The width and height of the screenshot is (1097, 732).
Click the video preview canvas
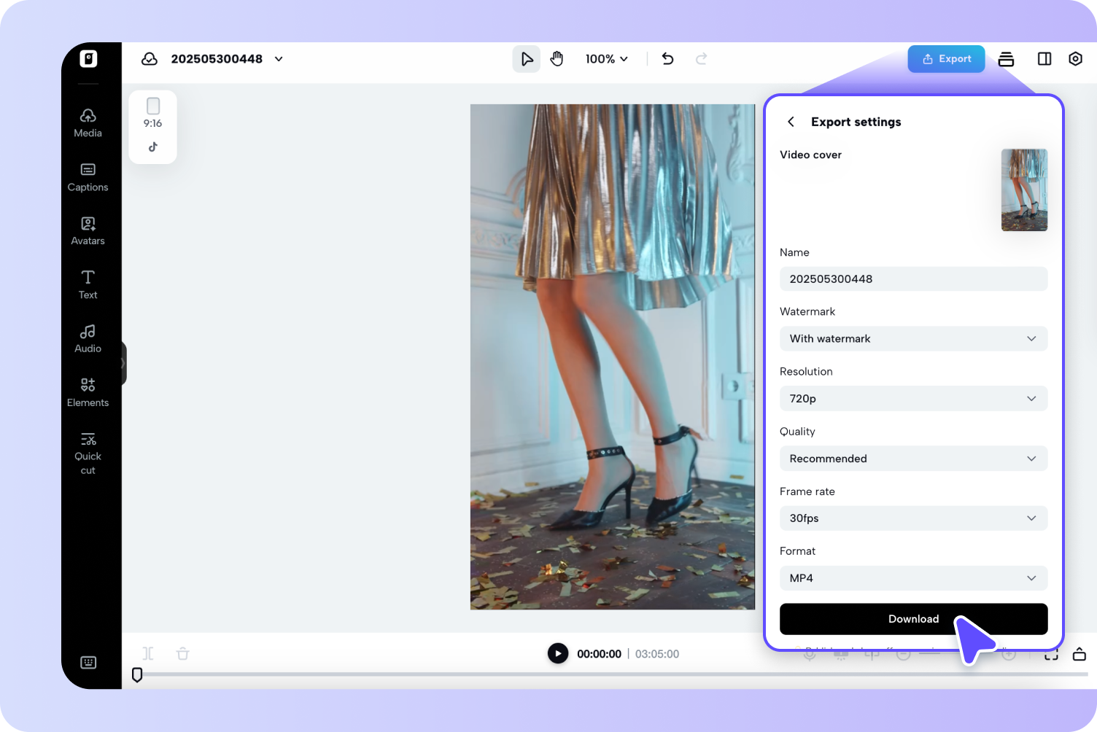[613, 357]
